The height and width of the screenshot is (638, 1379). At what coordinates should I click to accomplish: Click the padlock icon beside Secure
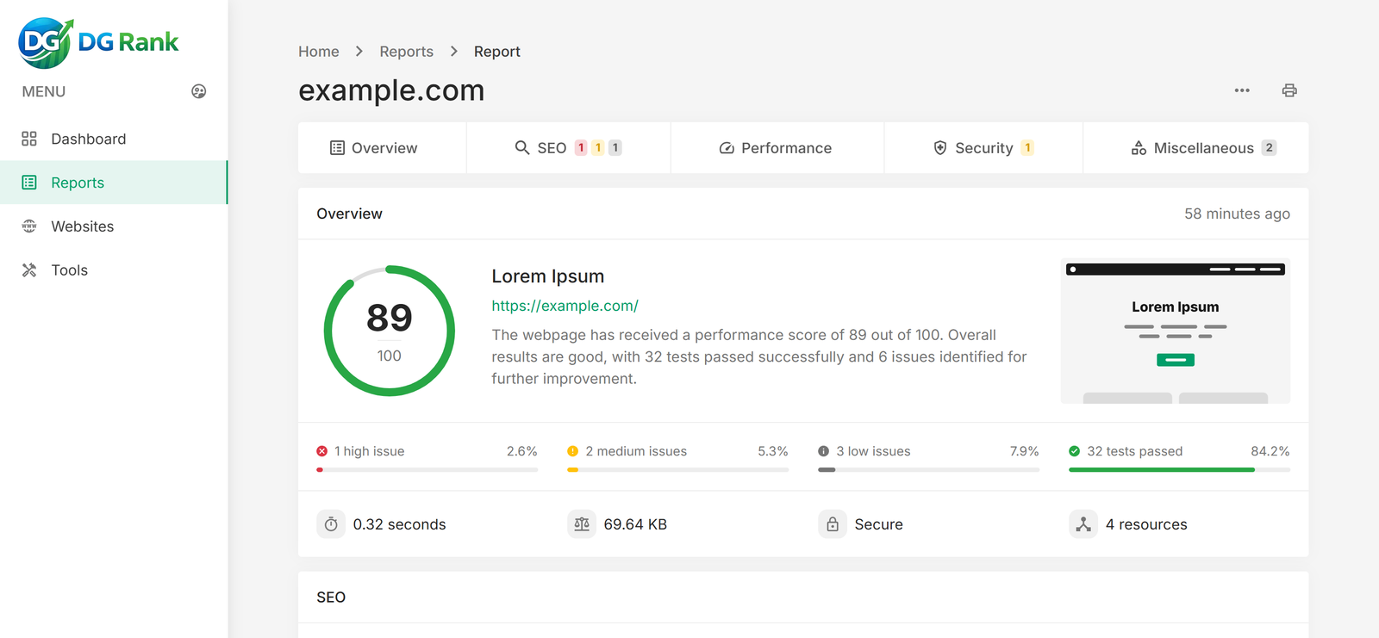click(833, 524)
